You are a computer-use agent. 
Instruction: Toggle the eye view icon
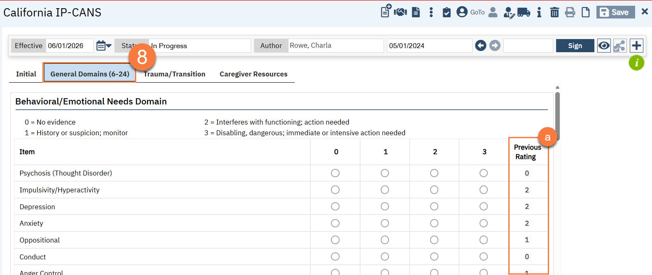tap(604, 46)
